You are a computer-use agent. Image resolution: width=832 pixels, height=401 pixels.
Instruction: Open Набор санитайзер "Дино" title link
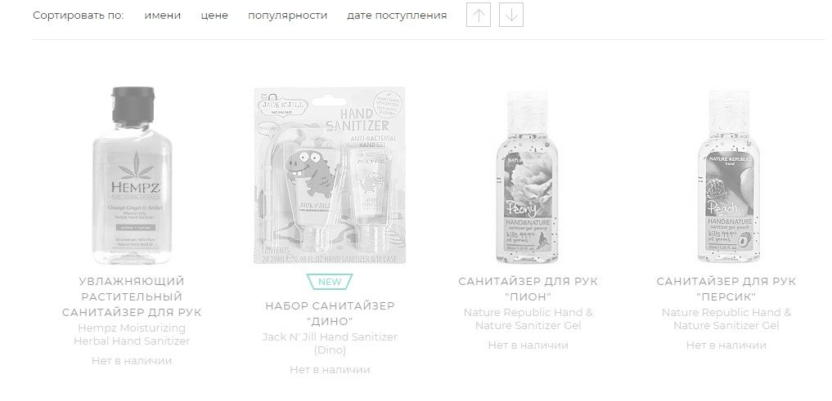click(x=330, y=314)
